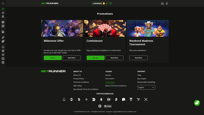Click the first triangular crypto icon
This screenshot has width=204, height=115.
pos(64,100)
